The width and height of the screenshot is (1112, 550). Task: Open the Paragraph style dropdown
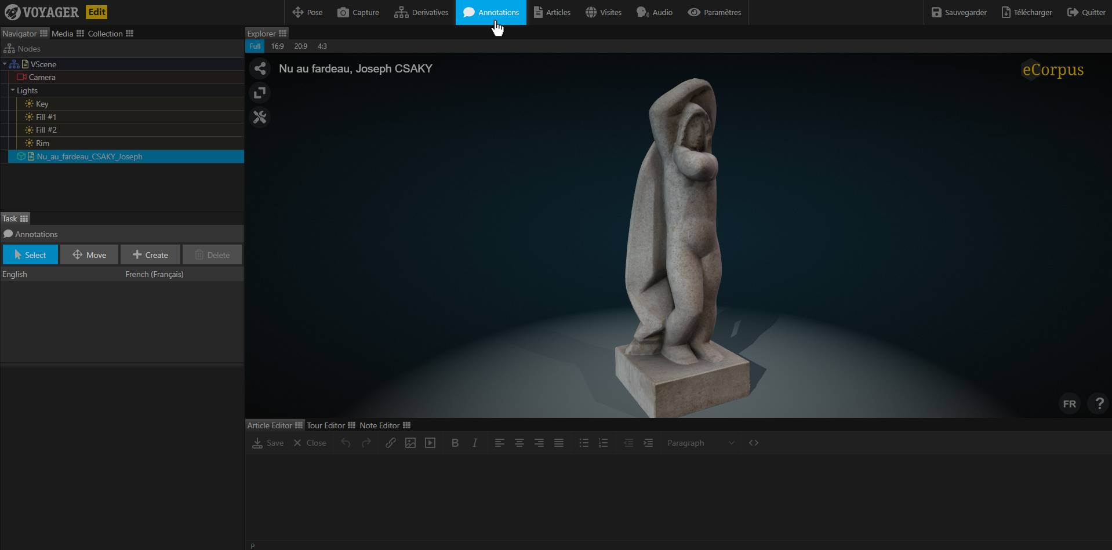pyautogui.click(x=701, y=443)
